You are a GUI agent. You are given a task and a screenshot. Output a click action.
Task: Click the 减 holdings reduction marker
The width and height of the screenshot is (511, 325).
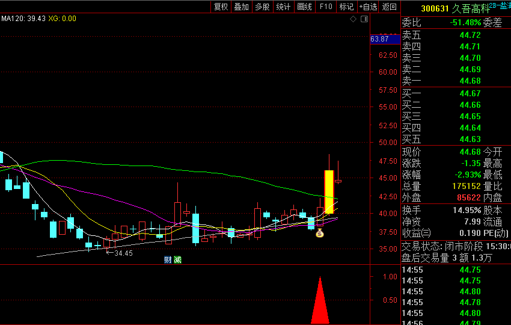click(x=177, y=260)
